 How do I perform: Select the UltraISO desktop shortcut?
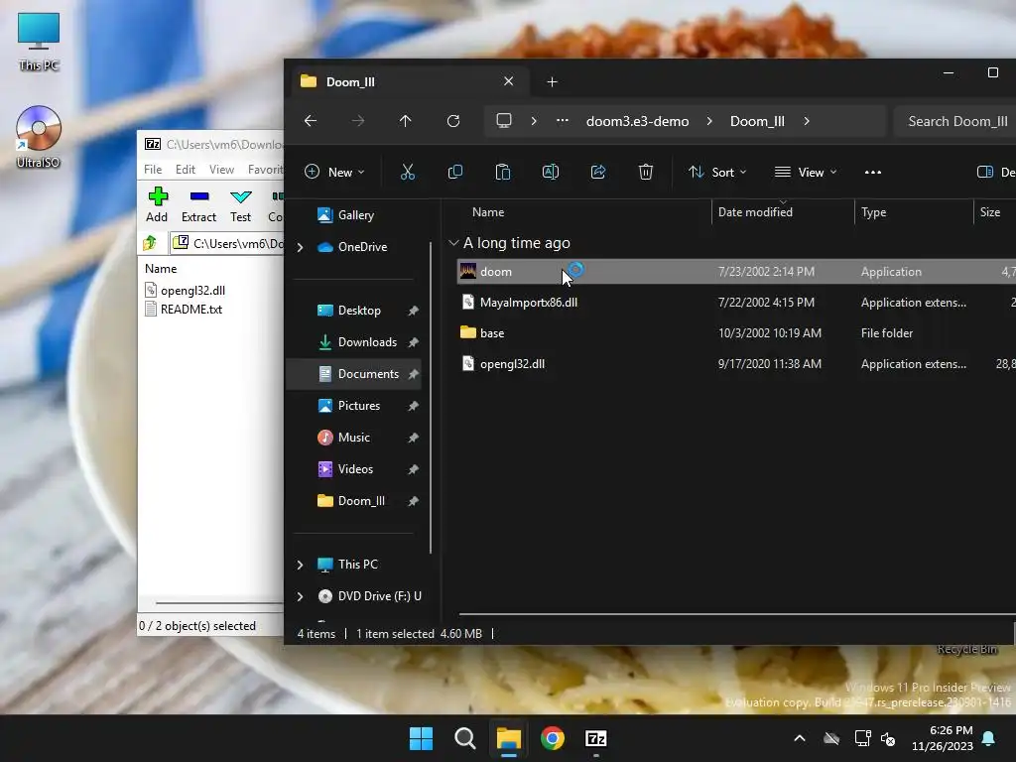click(x=39, y=137)
